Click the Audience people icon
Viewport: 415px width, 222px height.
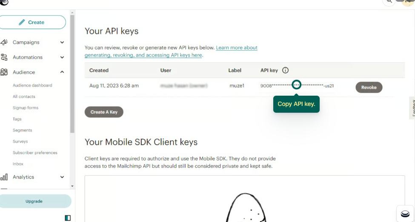pos(4,72)
